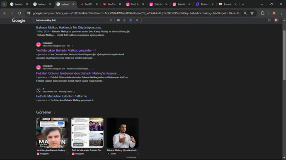
Task: Open Yer6'da çıkan Bahadır Malkoç gerçekleri -1
Action: 66,50
